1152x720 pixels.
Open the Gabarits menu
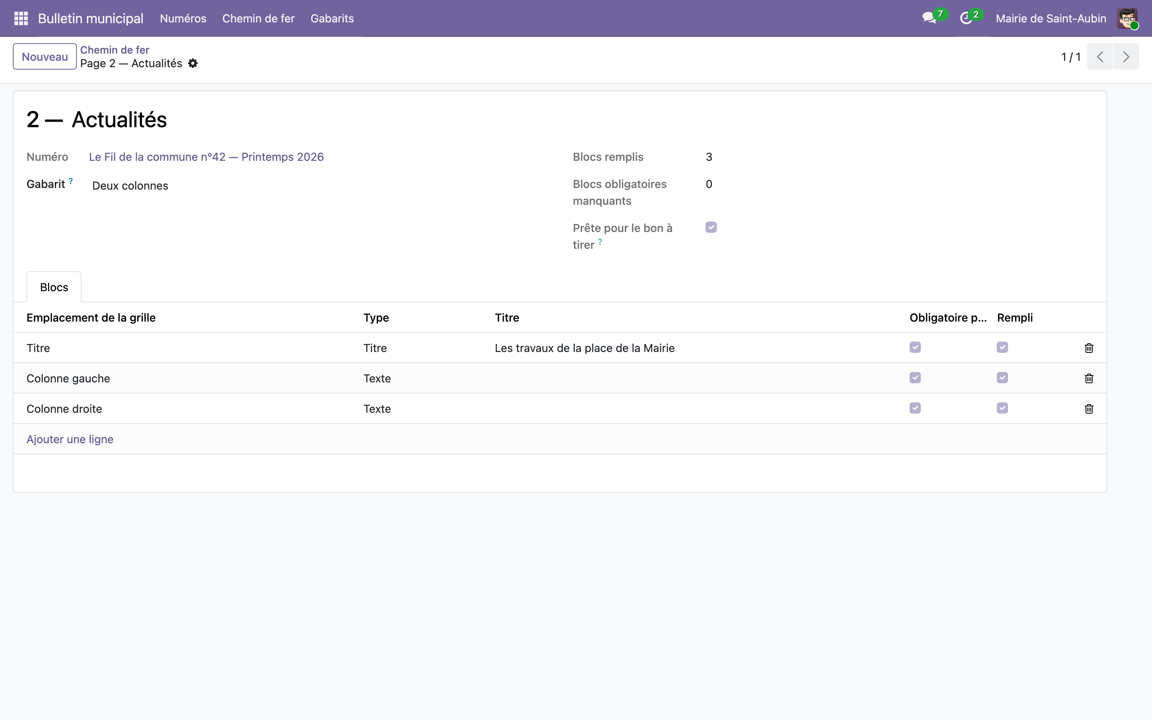click(332, 18)
